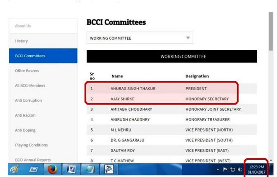The width and height of the screenshot is (277, 177).
Task: Show hidden system tray icons
Action: (218, 170)
